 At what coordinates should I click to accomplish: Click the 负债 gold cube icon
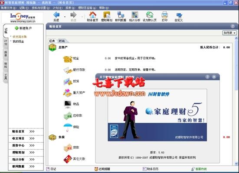coord(52,137)
